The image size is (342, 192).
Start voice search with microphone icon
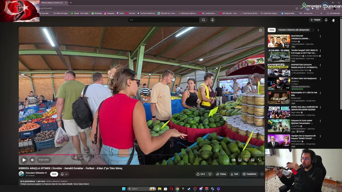pyautogui.click(x=212, y=20)
